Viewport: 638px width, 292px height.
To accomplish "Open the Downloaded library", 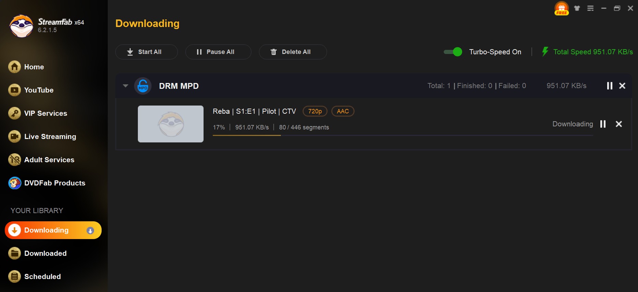I will [x=45, y=253].
